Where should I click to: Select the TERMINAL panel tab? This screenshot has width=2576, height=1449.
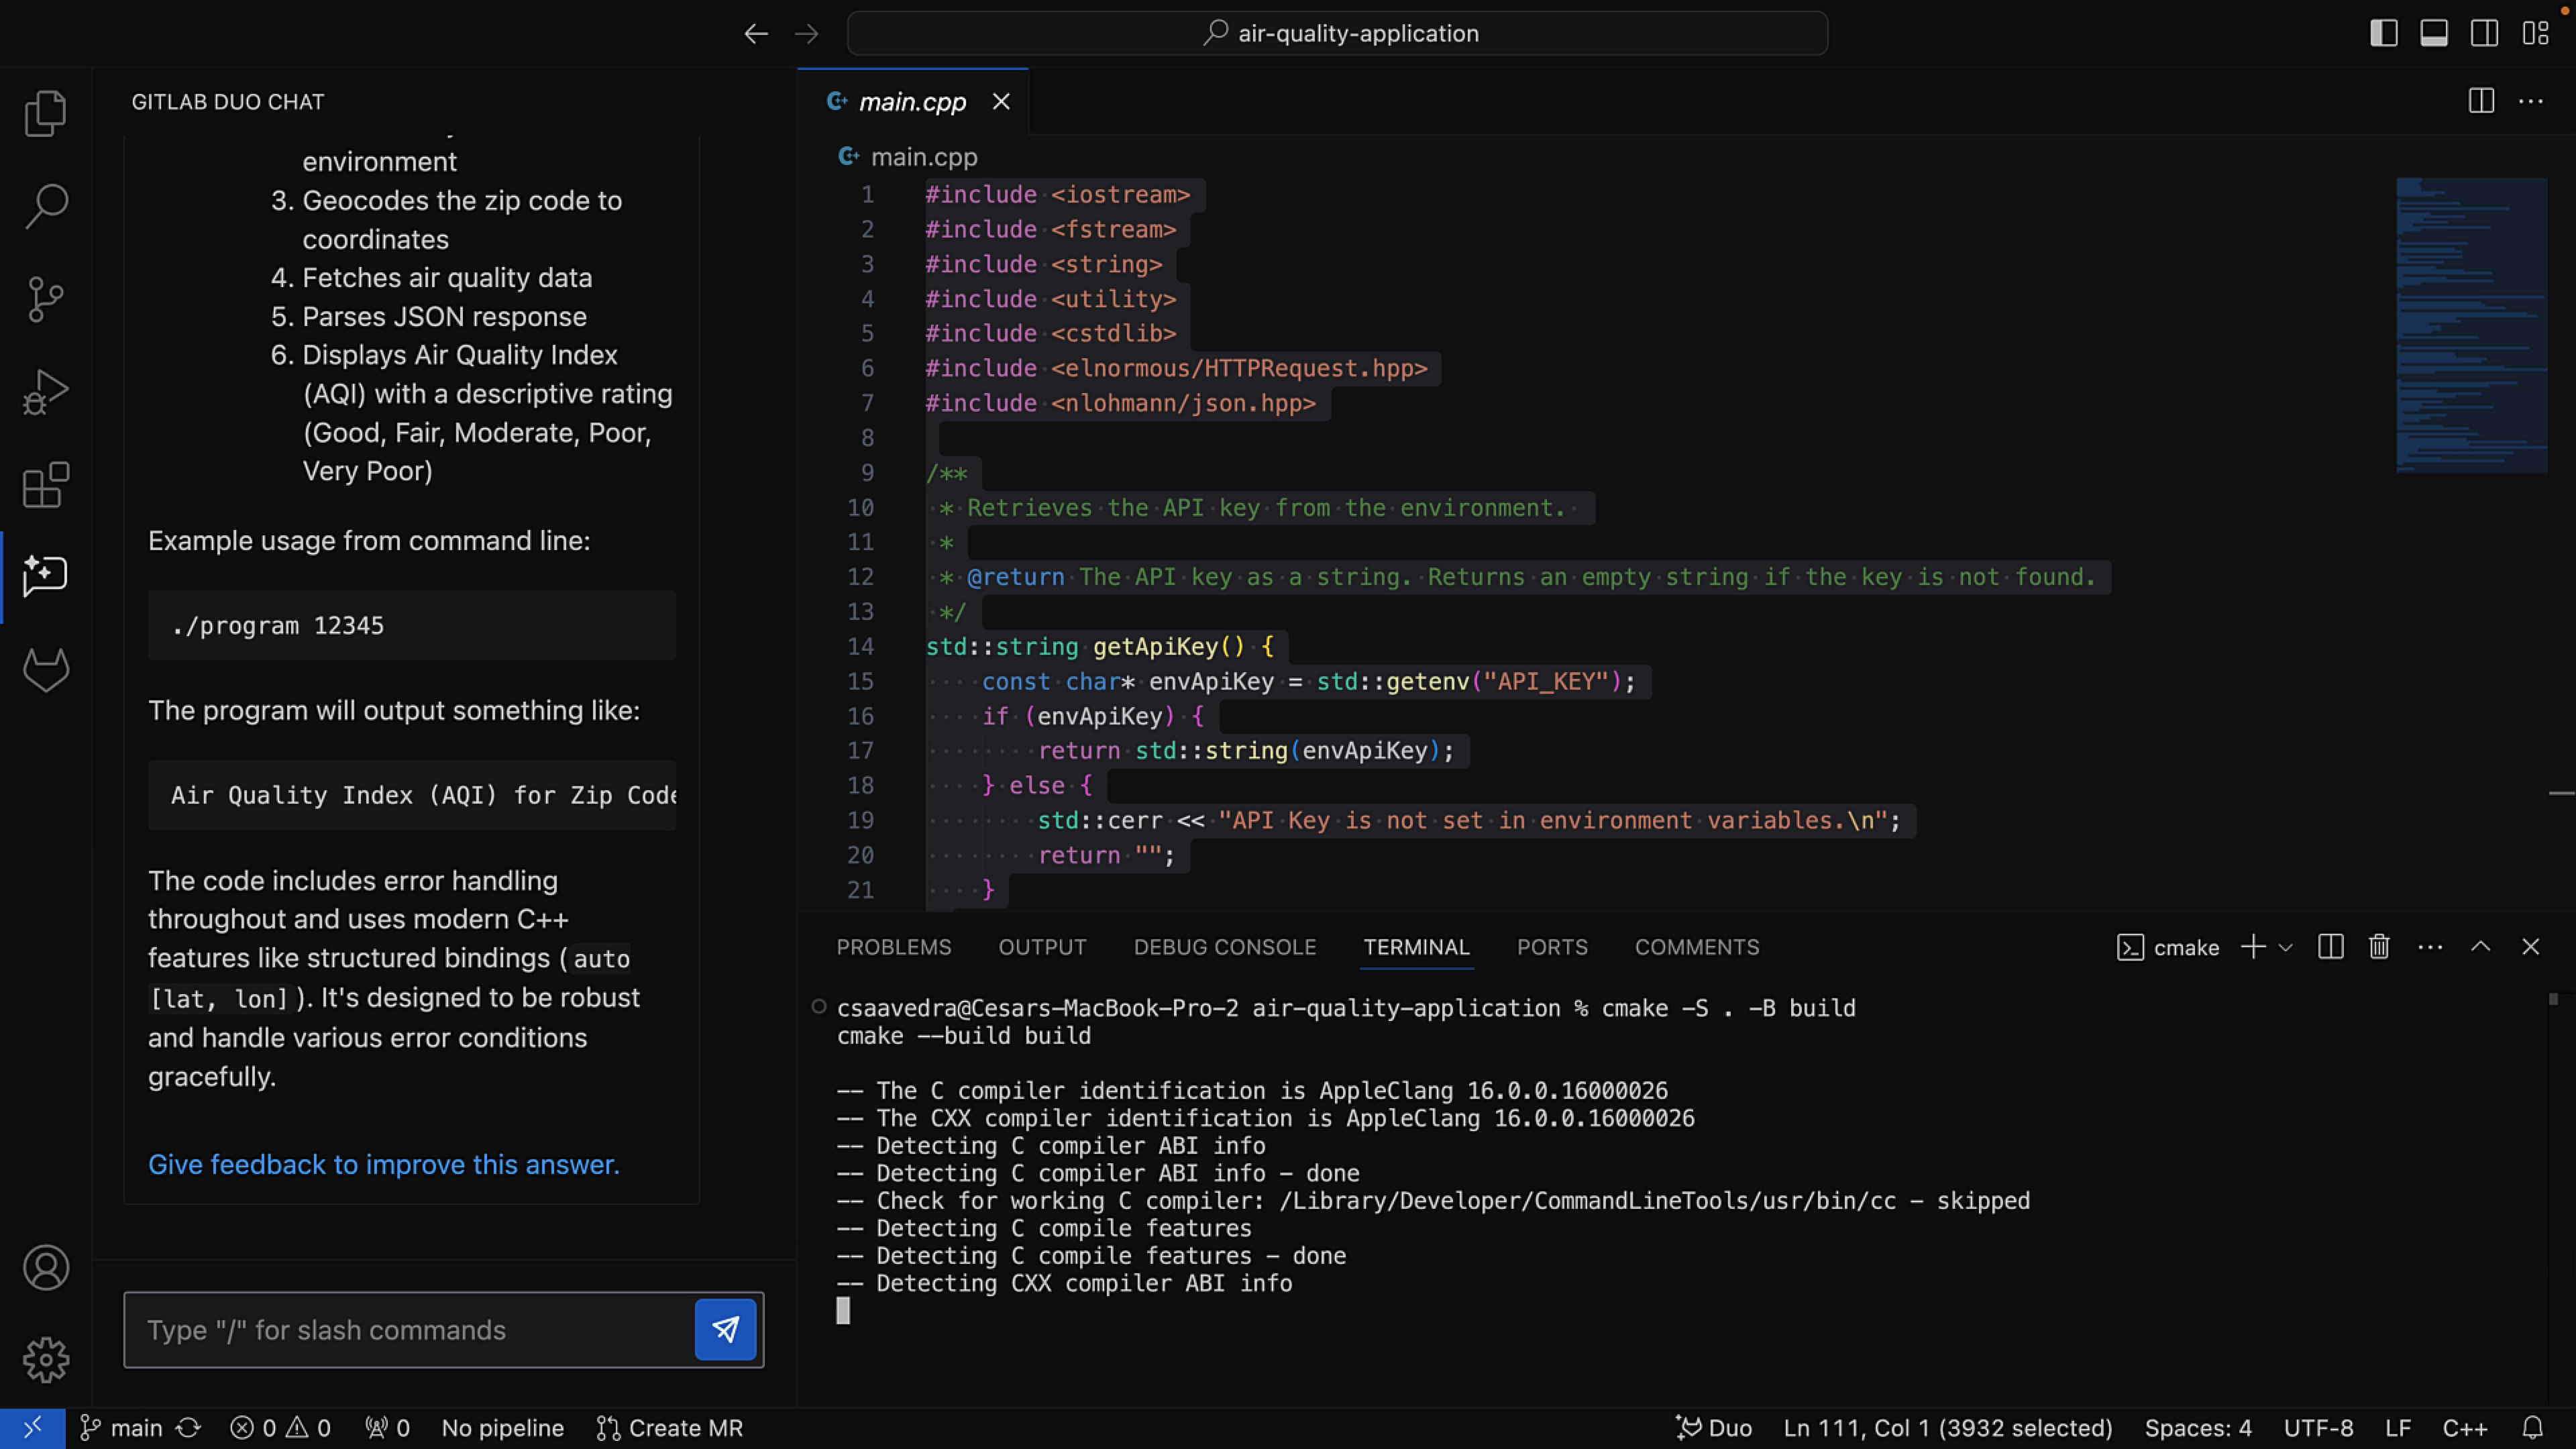[1416, 947]
